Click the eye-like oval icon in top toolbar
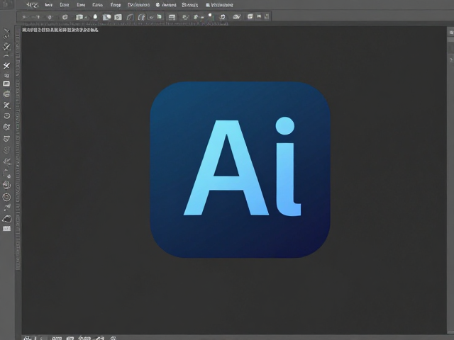This screenshot has width=454, height=340. pyautogui.click(x=236, y=17)
